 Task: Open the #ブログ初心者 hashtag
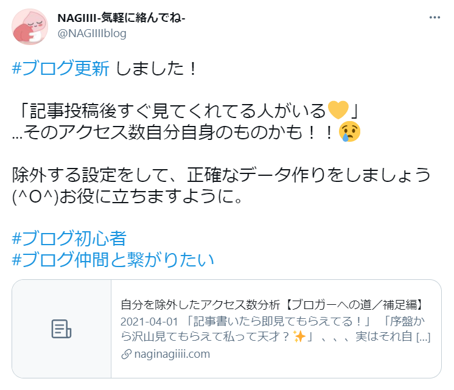tap(69, 239)
